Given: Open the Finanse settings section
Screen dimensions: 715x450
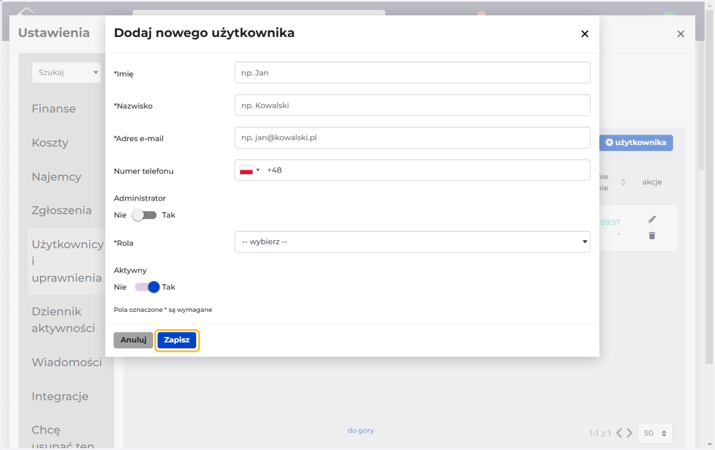Looking at the screenshot, I should point(54,109).
